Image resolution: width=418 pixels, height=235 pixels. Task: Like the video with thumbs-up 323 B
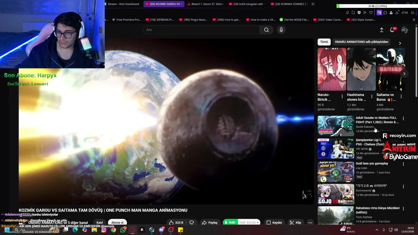click(x=176, y=223)
